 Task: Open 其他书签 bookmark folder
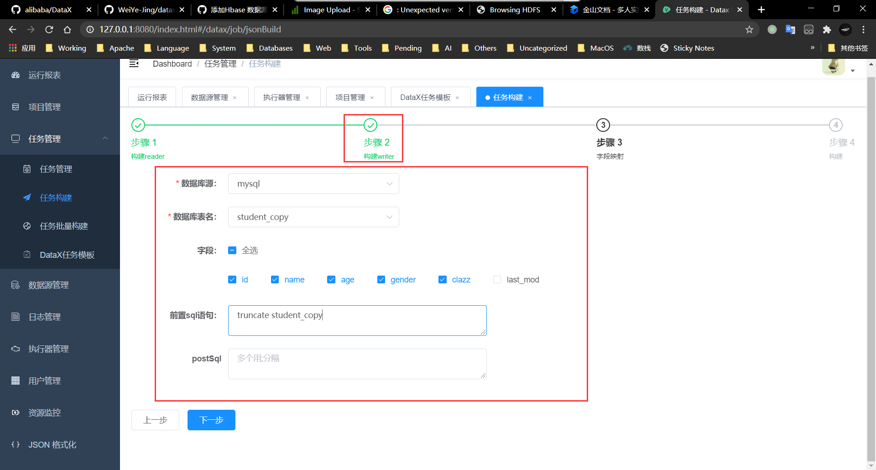click(848, 48)
